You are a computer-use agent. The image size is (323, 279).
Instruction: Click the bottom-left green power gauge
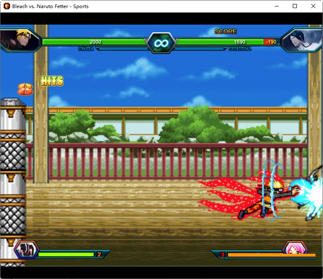[x=66, y=254]
